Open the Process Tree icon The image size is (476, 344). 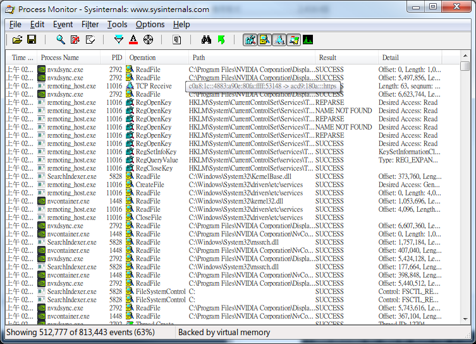tap(176, 40)
